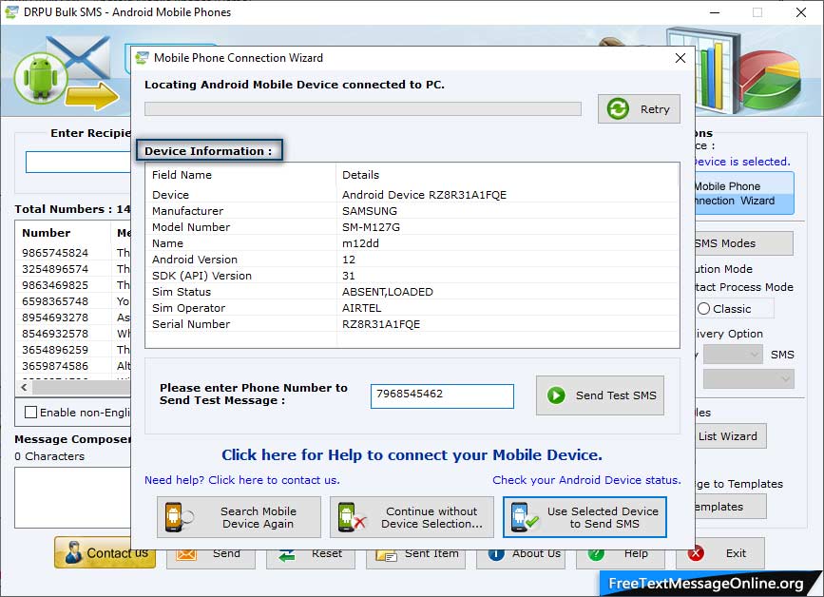Click the red cross icon on Exit

(696, 553)
